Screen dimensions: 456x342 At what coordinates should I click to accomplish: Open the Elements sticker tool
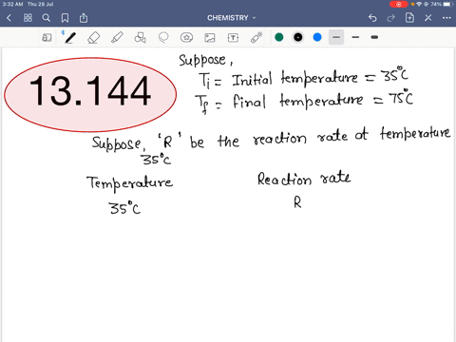click(186, 38)
